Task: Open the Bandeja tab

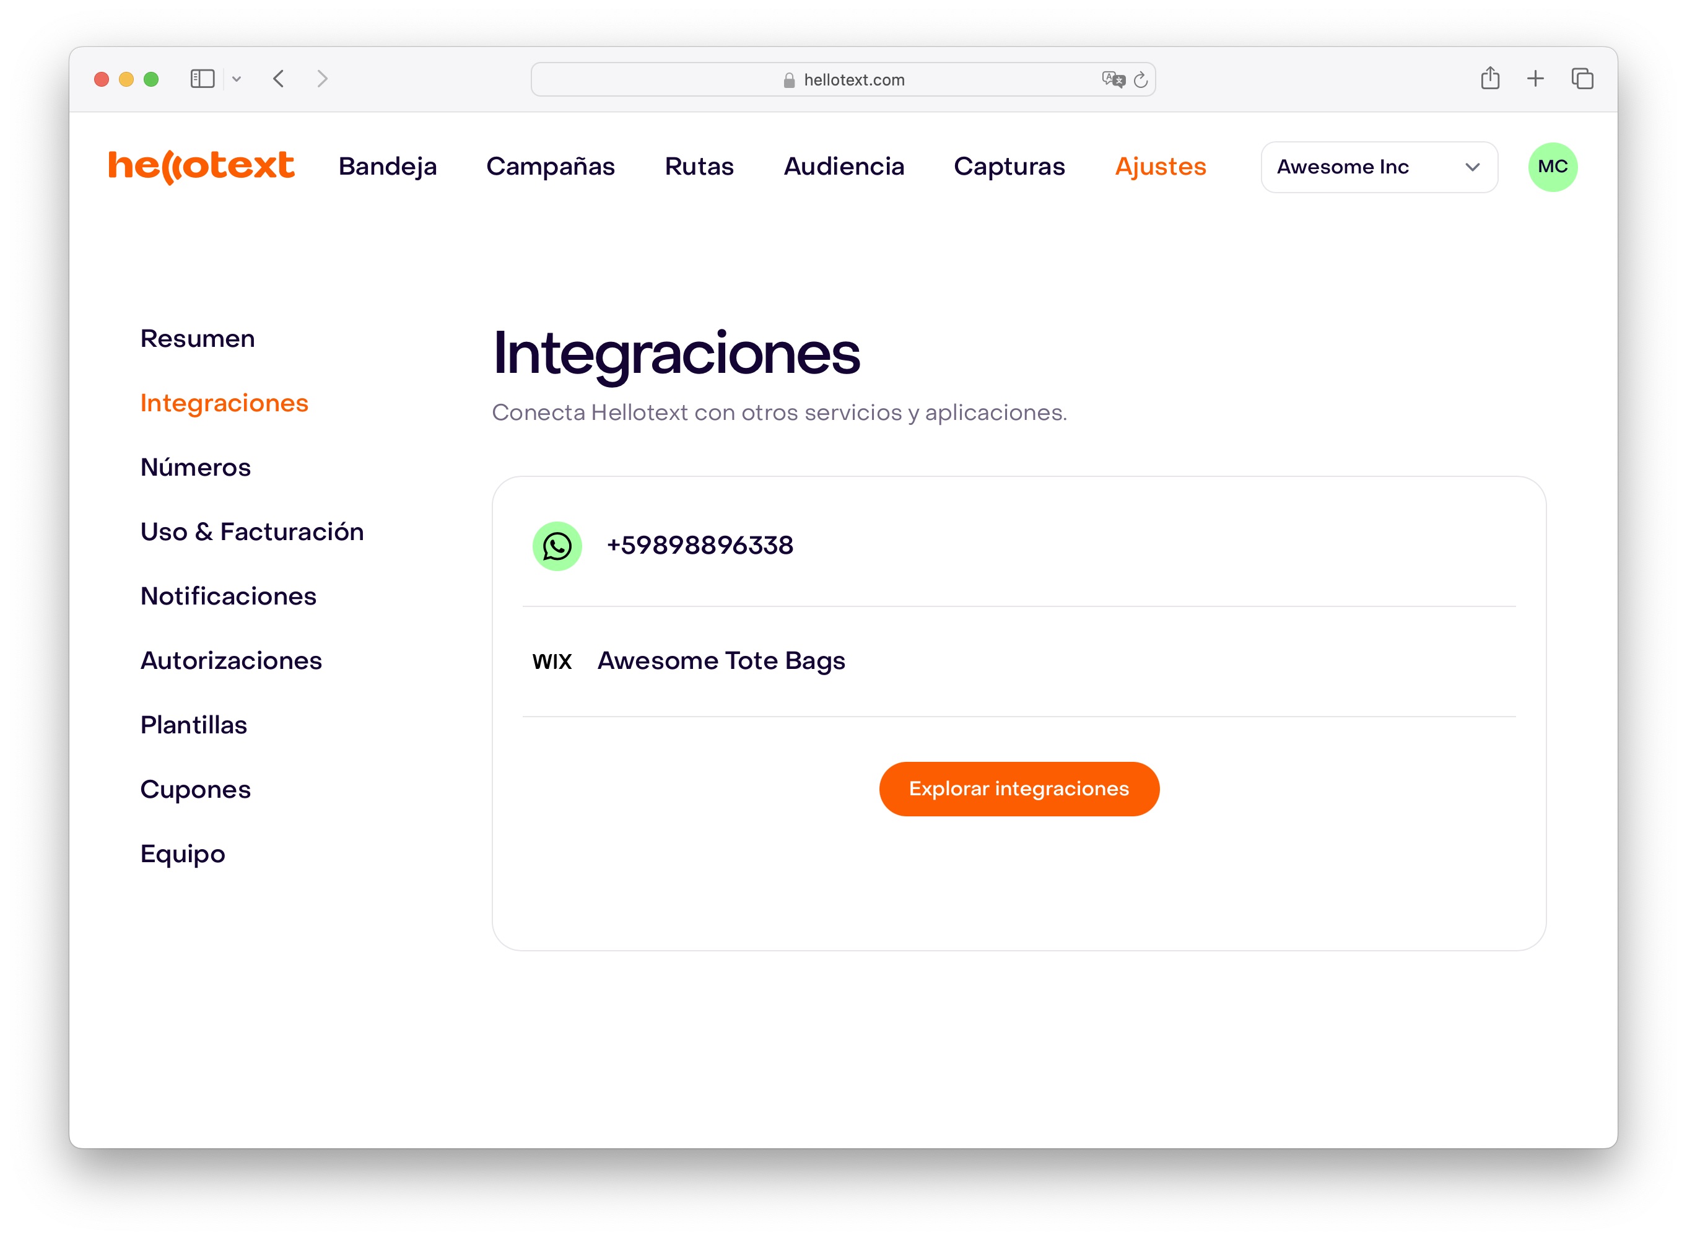Action: [x=387, y=167]
